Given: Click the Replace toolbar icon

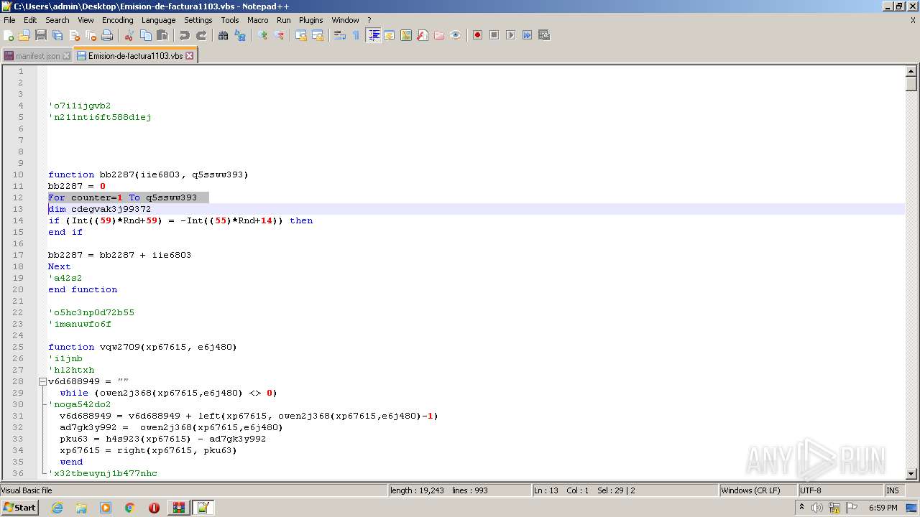Looking at the screenshot, I should (x=240, y=35).
